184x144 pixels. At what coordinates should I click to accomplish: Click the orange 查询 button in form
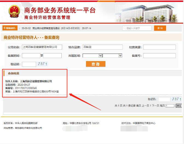[96, 64]
